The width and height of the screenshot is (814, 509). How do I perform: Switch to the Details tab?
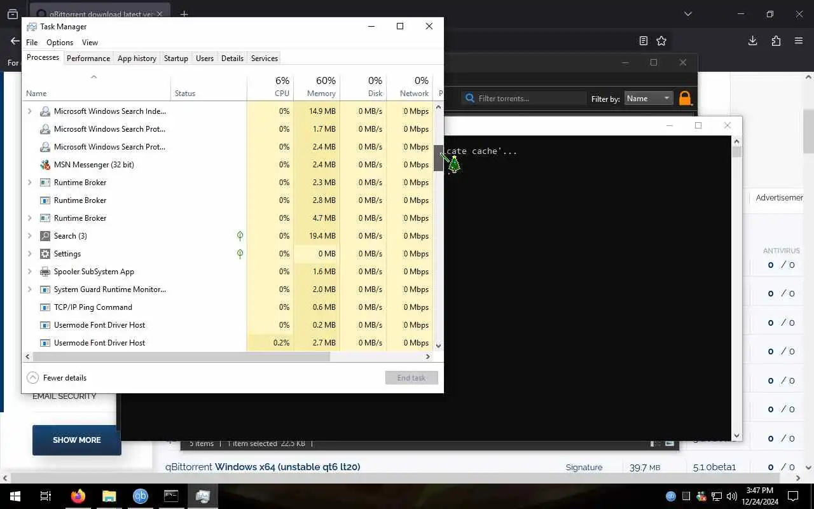232,58
